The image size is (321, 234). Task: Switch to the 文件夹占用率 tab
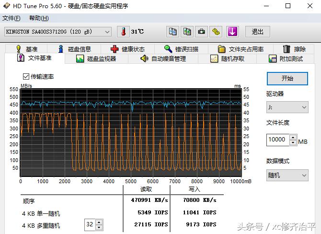(x=241, y=49)
